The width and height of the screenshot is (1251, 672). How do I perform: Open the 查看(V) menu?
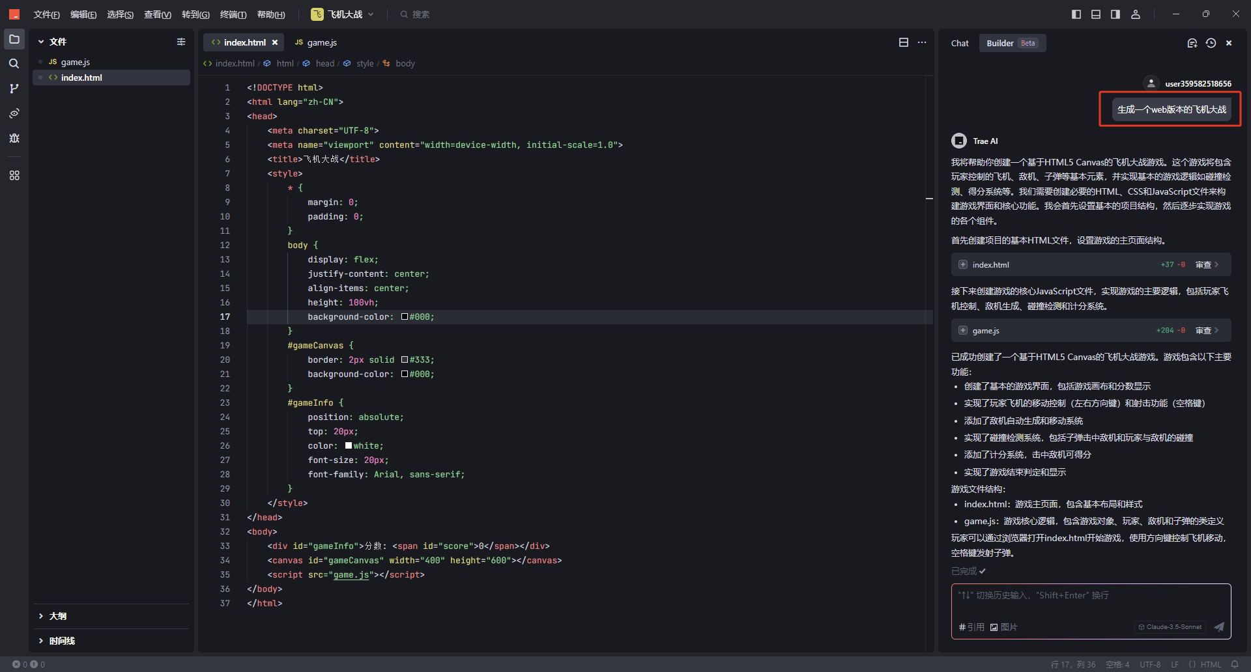(x=158, y=14)
